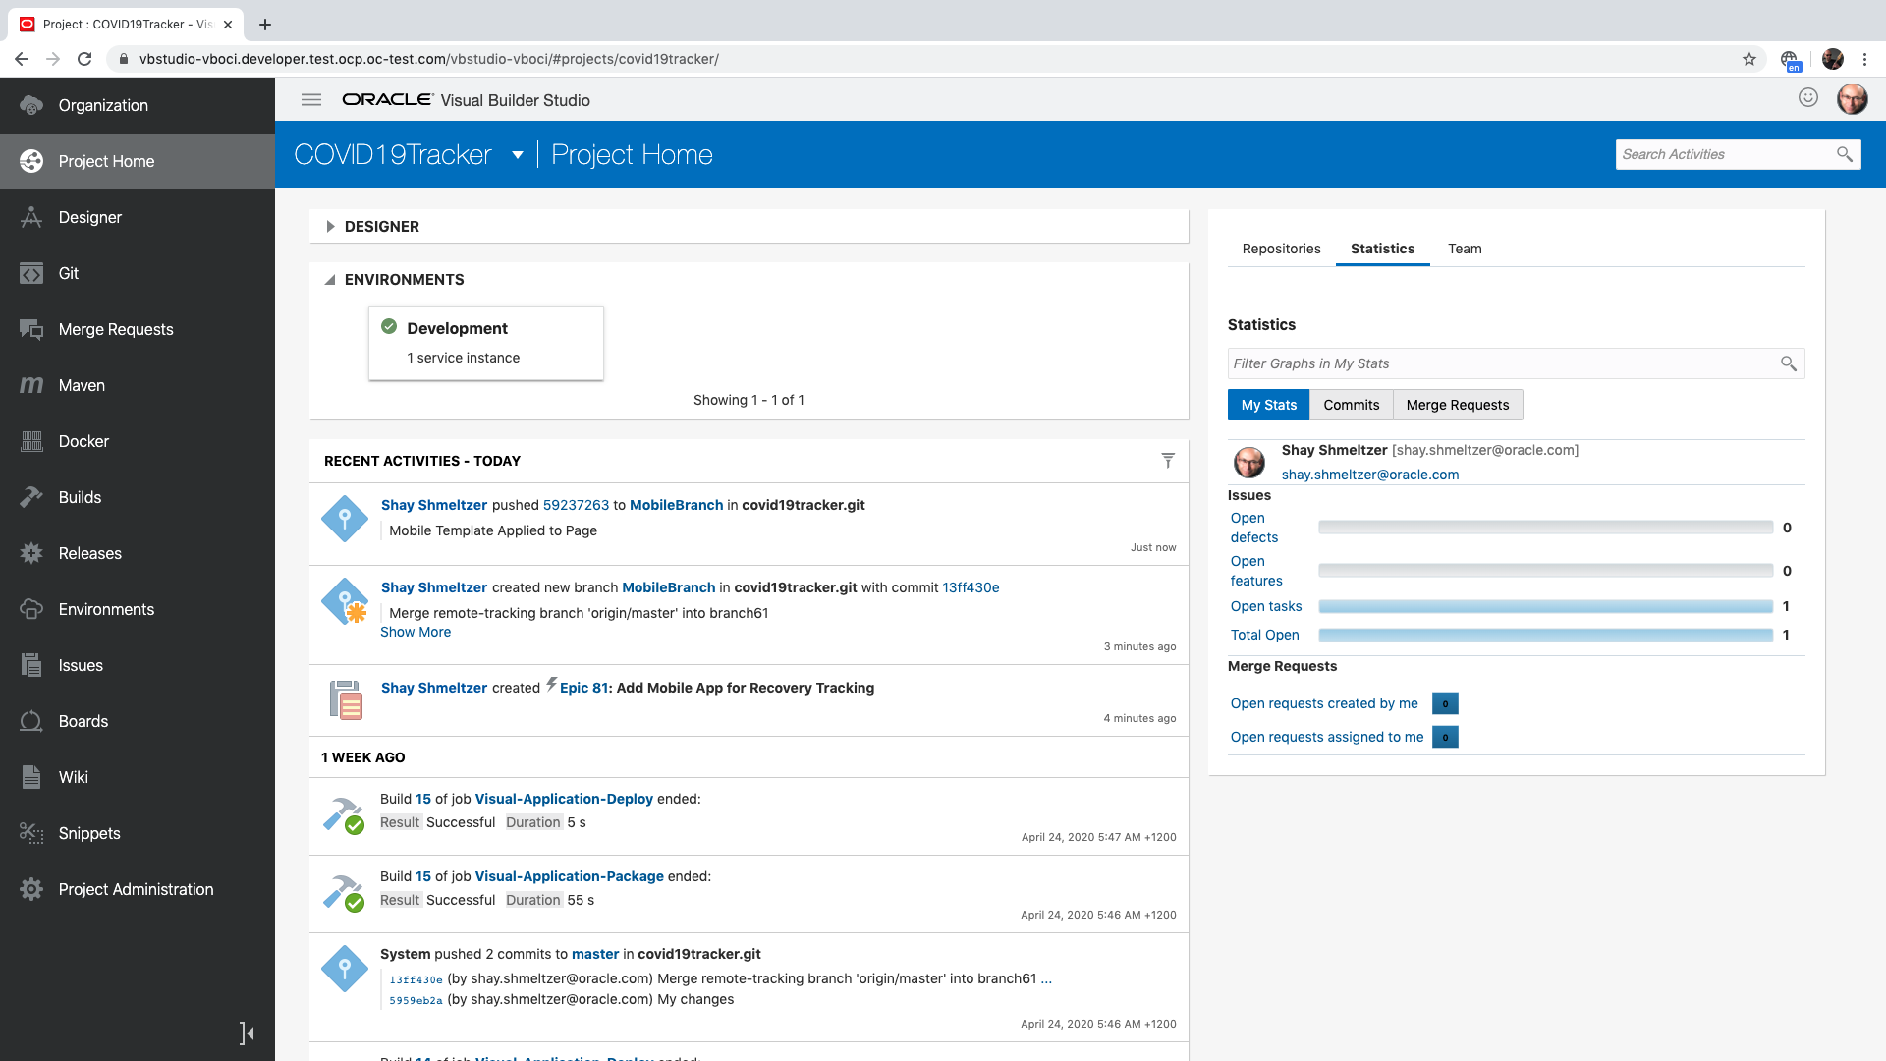Open the Boards section
Viewport: 1886px width, 1061px height.
31,721
